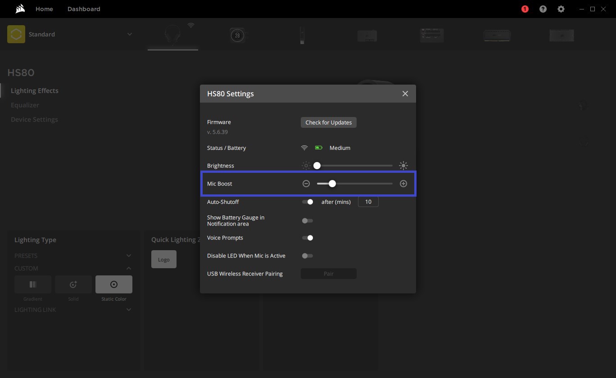This screenshot has width=616, height=378.
Task: Click the Mic Boost decrease minus icon
Action: click(x=306, y=184)
